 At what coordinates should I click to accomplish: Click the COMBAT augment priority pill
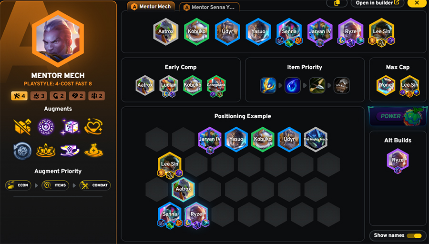click(95, 185)
